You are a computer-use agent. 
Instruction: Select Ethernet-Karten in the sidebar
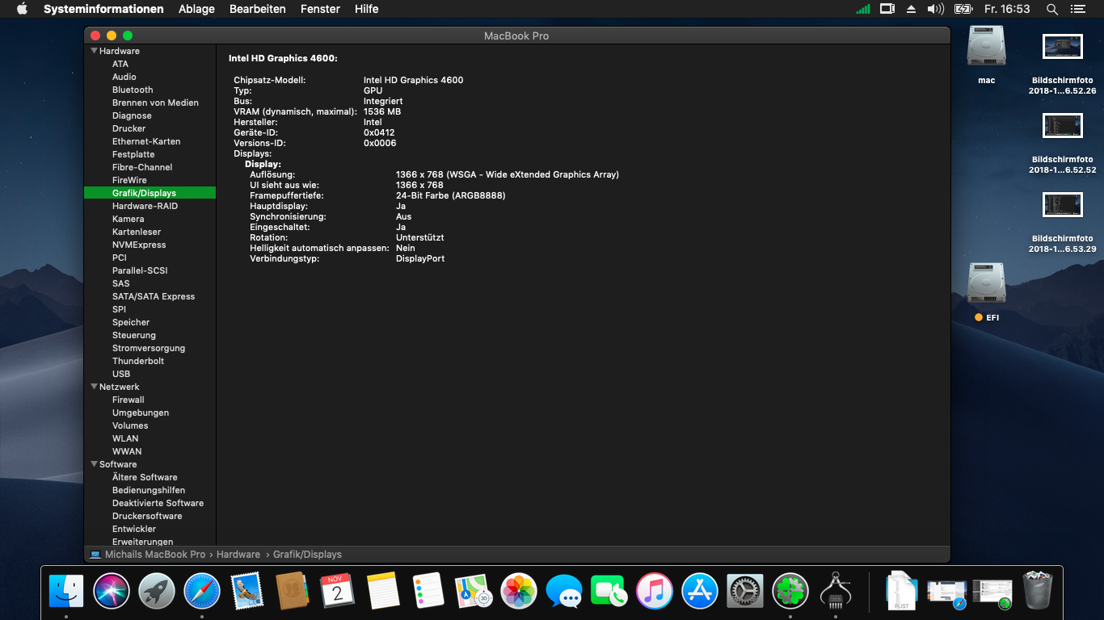pyautogui.click(x=146, y=141)
